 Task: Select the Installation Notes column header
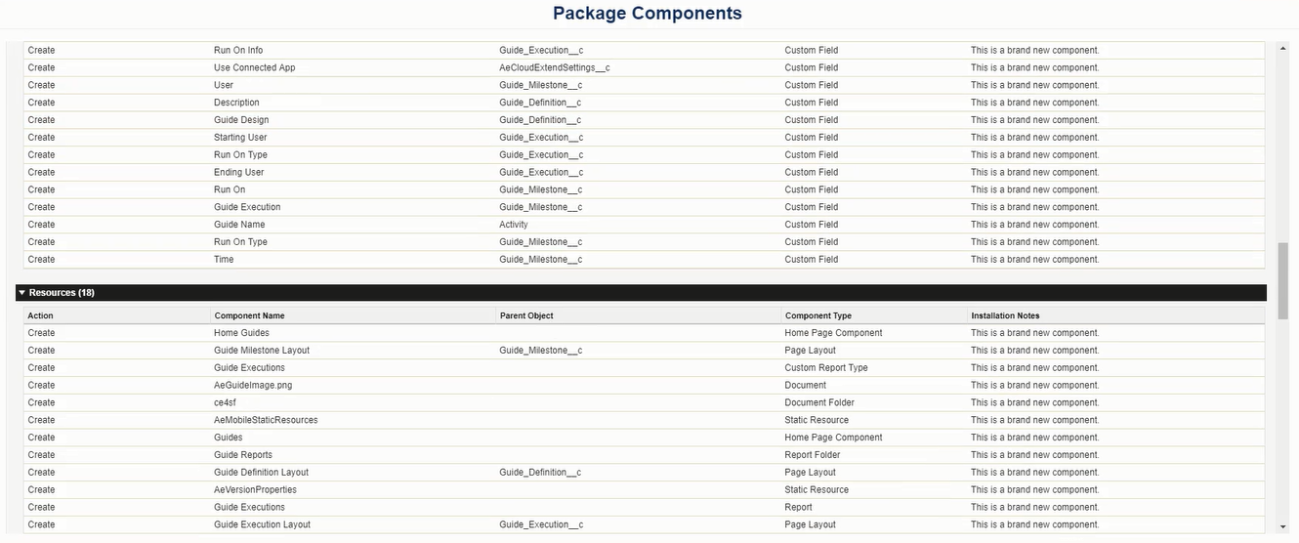(x=1005, y=315)
